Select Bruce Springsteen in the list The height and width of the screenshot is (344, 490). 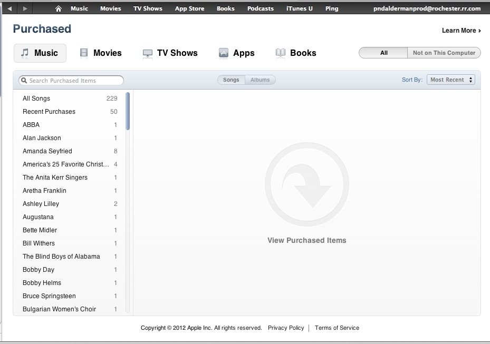(70, 296)
